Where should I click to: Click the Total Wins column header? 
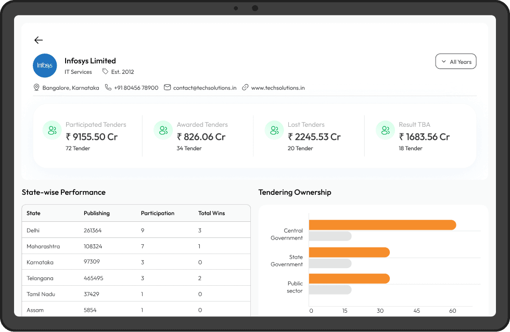pyautogui.click(x=211, y=213)
